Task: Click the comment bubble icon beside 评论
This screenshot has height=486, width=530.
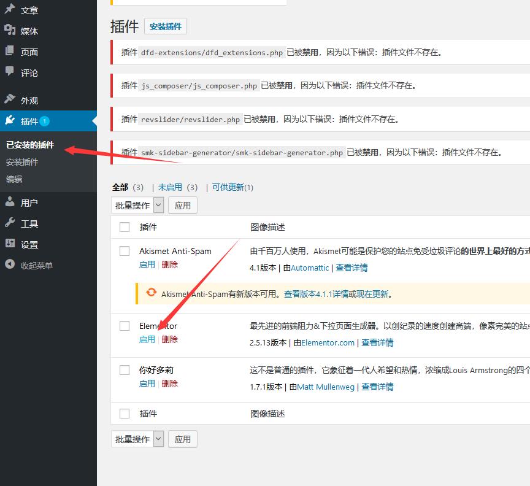Action: (x=10, y=71)
